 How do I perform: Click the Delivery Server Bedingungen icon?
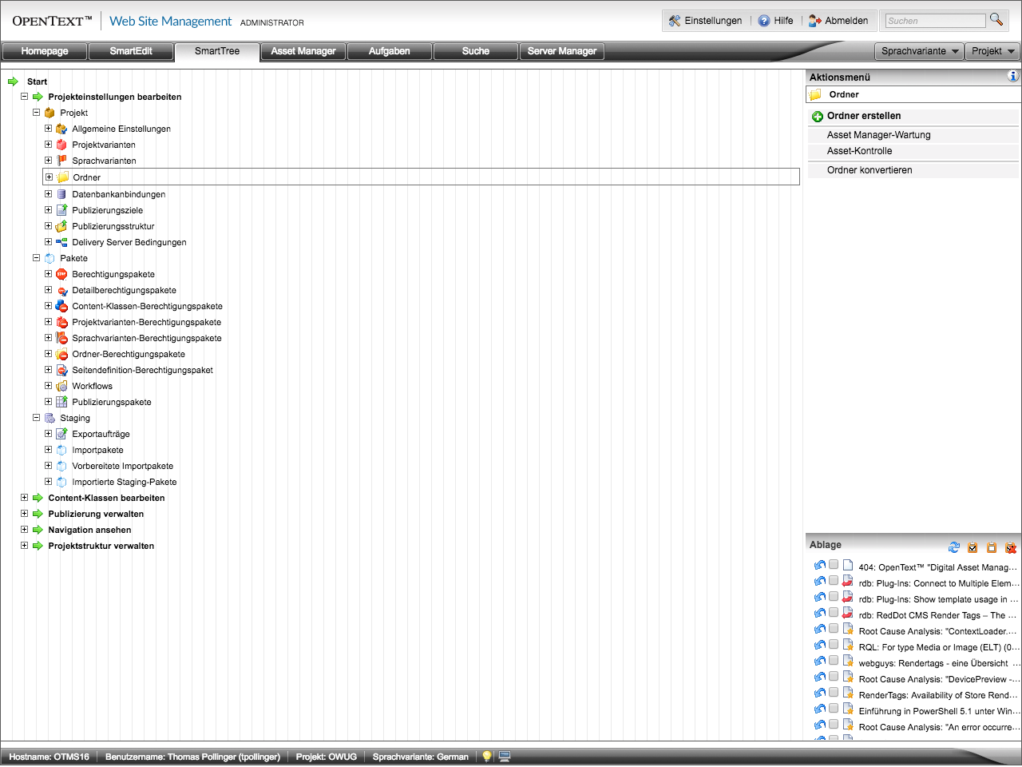click(x=61, y=242)
